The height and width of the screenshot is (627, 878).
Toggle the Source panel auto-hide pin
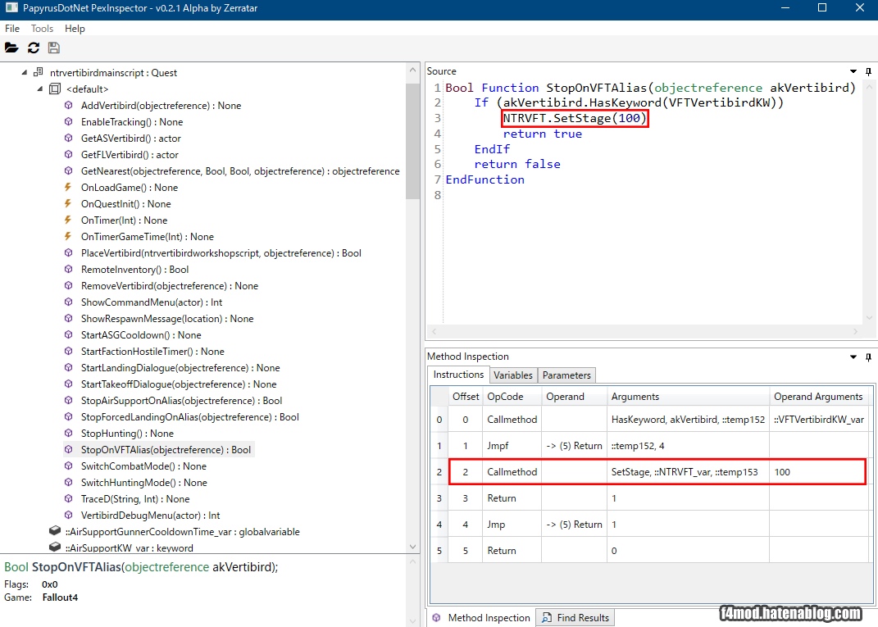click(868, 71)
